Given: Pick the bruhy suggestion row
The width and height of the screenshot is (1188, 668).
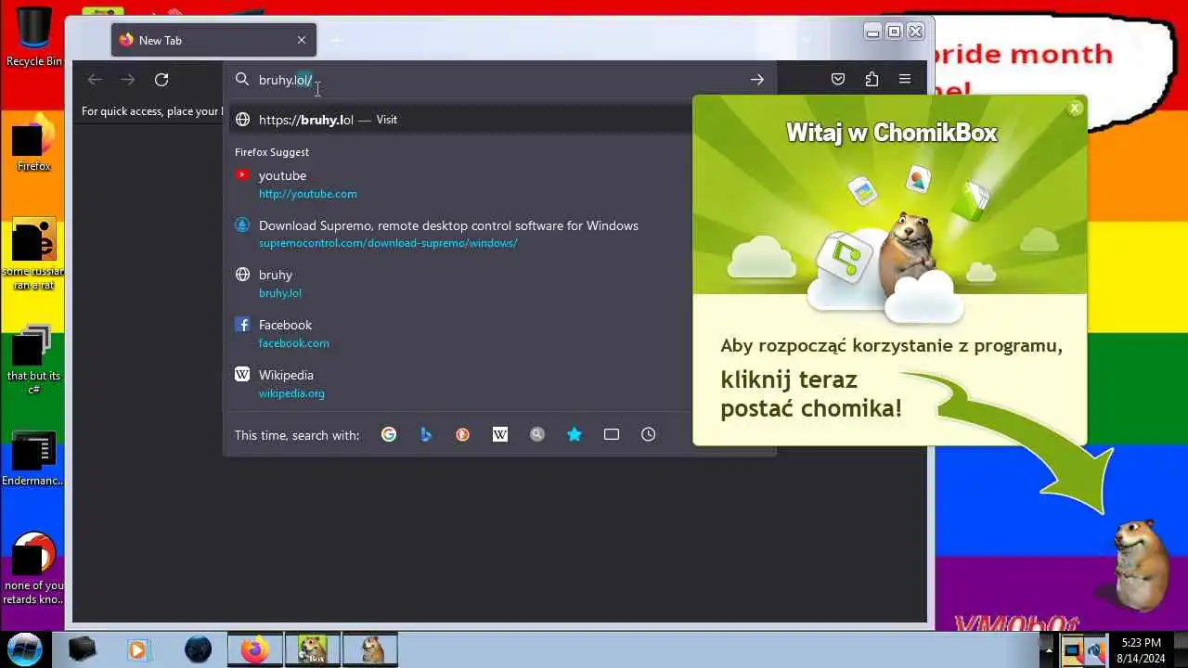Looking at the screenshot, I should coord(459,283).
